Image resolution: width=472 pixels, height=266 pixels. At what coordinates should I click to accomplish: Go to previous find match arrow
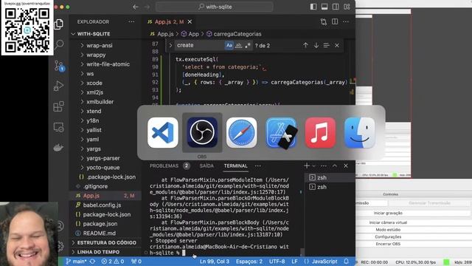pyautogui.click(x=305, y=45)
